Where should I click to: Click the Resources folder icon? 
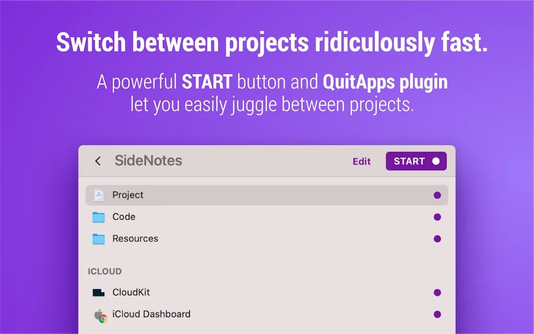99,239
